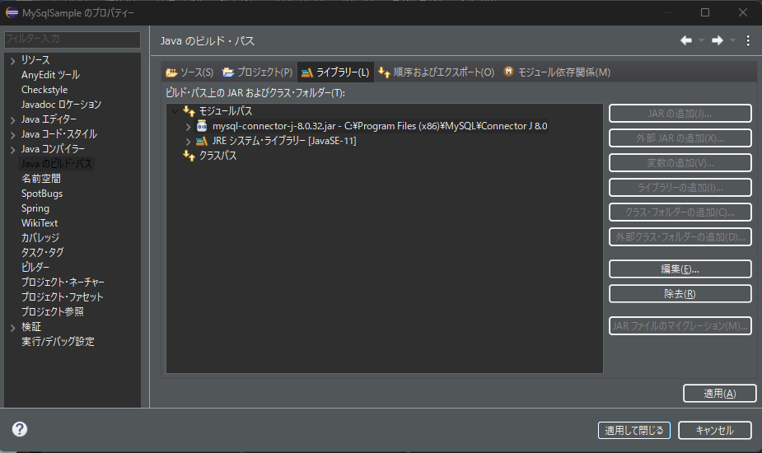
Task: Open the Javadoc ロケーション page
Action: pyautogui.click(x=61, y=105)
